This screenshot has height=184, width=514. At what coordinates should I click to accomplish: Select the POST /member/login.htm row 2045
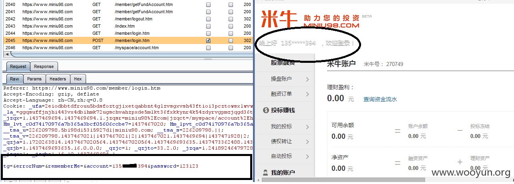[x=128, y=40]
